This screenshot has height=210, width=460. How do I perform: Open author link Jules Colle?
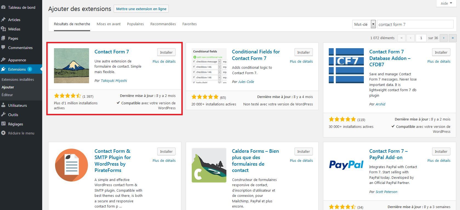(246, 82)
